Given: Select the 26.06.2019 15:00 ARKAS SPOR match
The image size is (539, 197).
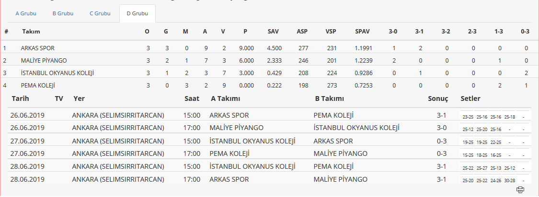Looking at the screenshot, I should (269, 115).
